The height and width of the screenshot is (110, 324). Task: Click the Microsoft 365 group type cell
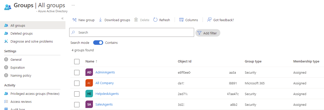(255, 83)
